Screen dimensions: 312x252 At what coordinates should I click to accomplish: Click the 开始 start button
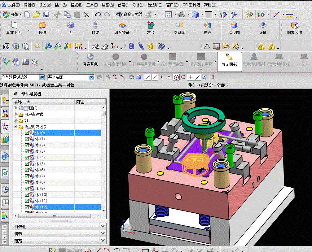(x=12, y=14)
